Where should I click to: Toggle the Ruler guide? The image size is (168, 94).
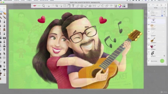[78, 6]
